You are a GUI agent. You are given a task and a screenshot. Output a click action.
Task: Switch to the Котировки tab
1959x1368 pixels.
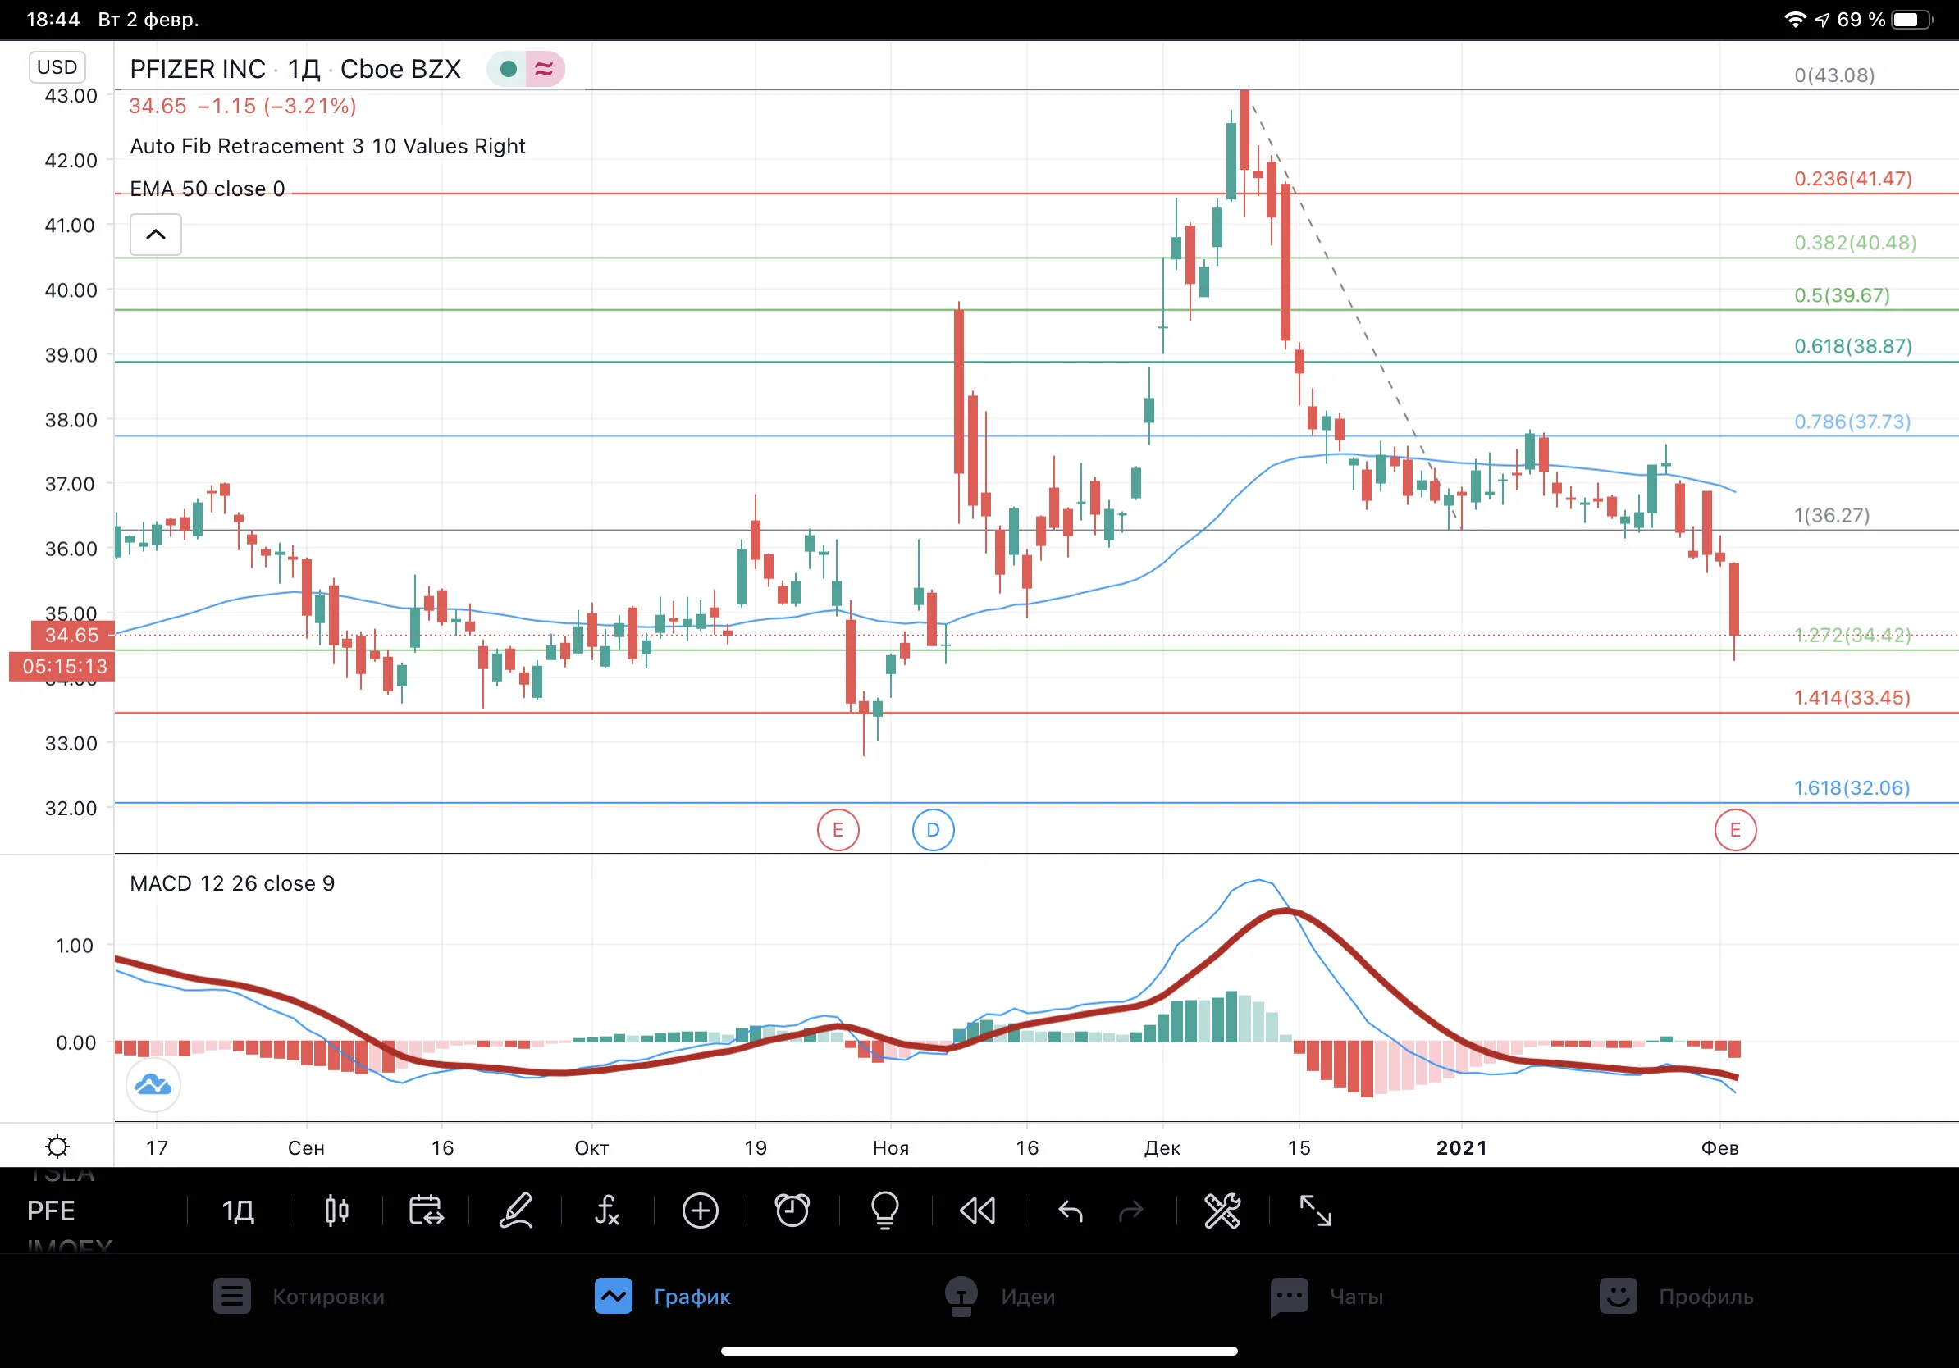299,1297
